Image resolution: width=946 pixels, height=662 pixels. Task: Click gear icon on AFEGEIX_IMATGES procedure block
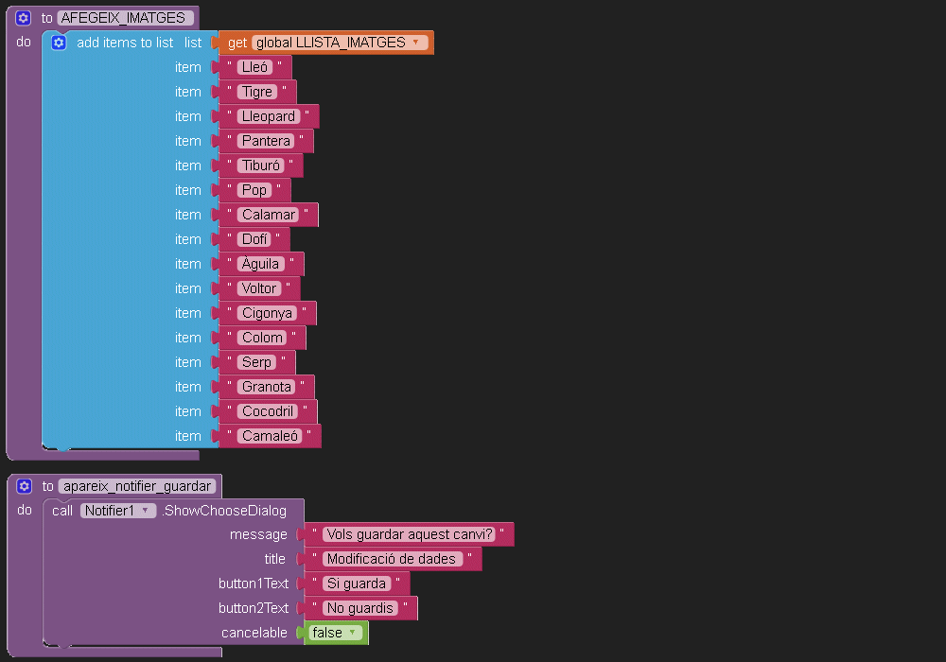[x=24, y=18]
